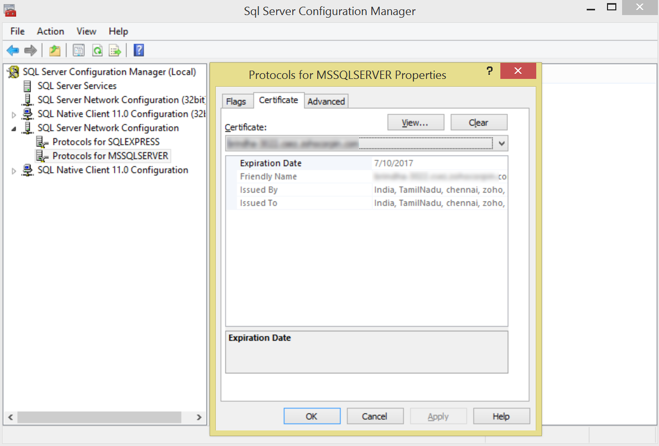Click the dialog's question mark help icon
The width and height of the screenshot is (659, 446).
click(490, 72)
